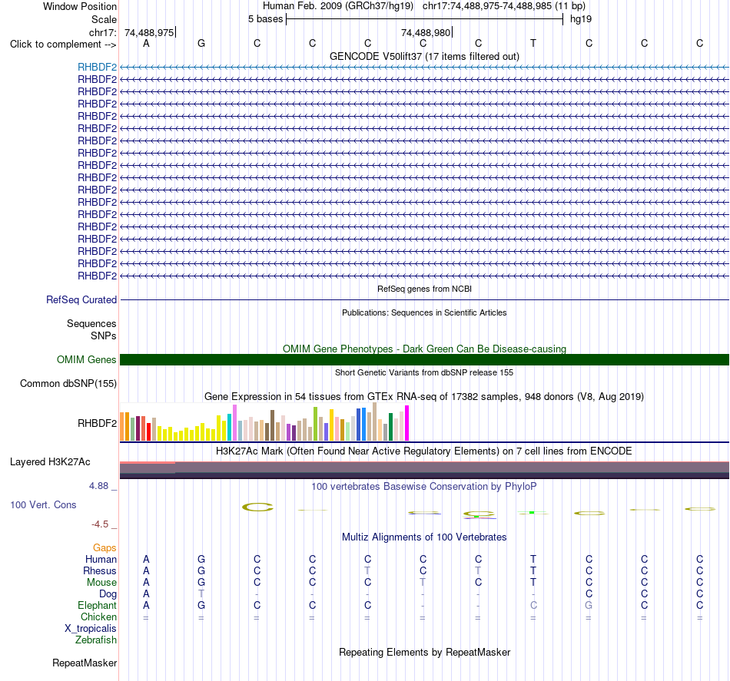
Task: Click the Sequences track label
Action: (x=91, y=323)
